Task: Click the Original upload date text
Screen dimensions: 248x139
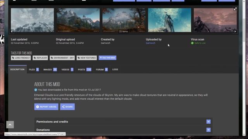Action: pos(70,43)
